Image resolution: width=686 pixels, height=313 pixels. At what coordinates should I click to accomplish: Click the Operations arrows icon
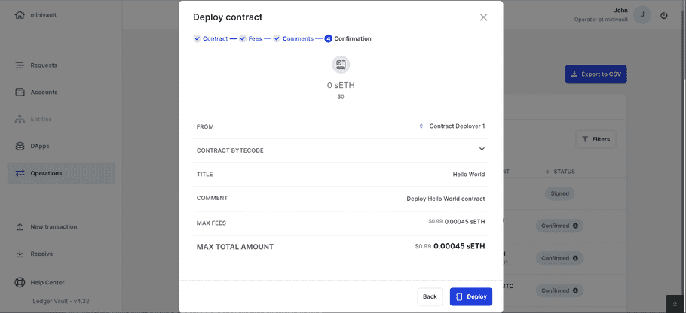[20, 173]
